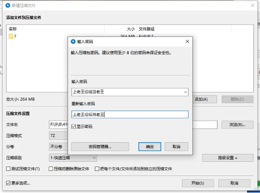Toggle the 显示密码 checkbox
Screen dimensions: 260x193
pyautogui.click(x=74, y=127)
